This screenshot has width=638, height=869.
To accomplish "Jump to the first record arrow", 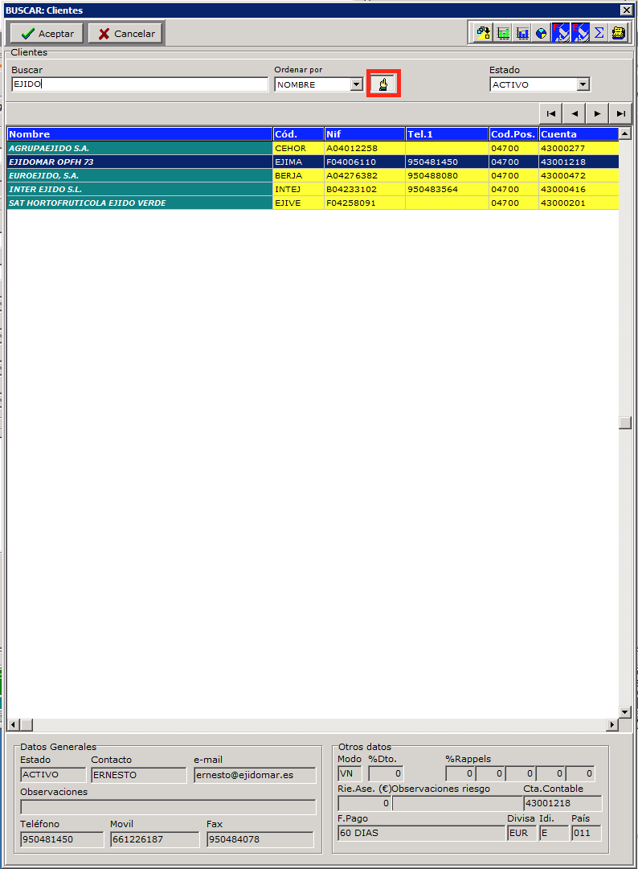I will pyautogui.click(x=550, y=113).
